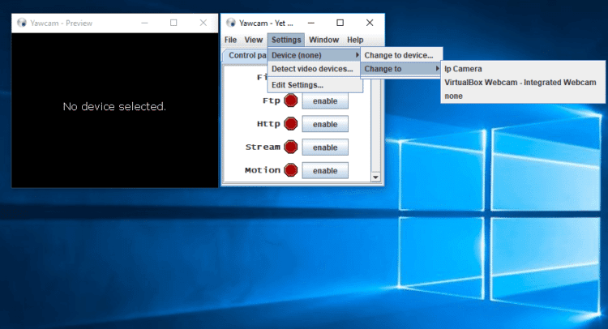
Task: Click the Ftp label
Action: tap(271, 100)
